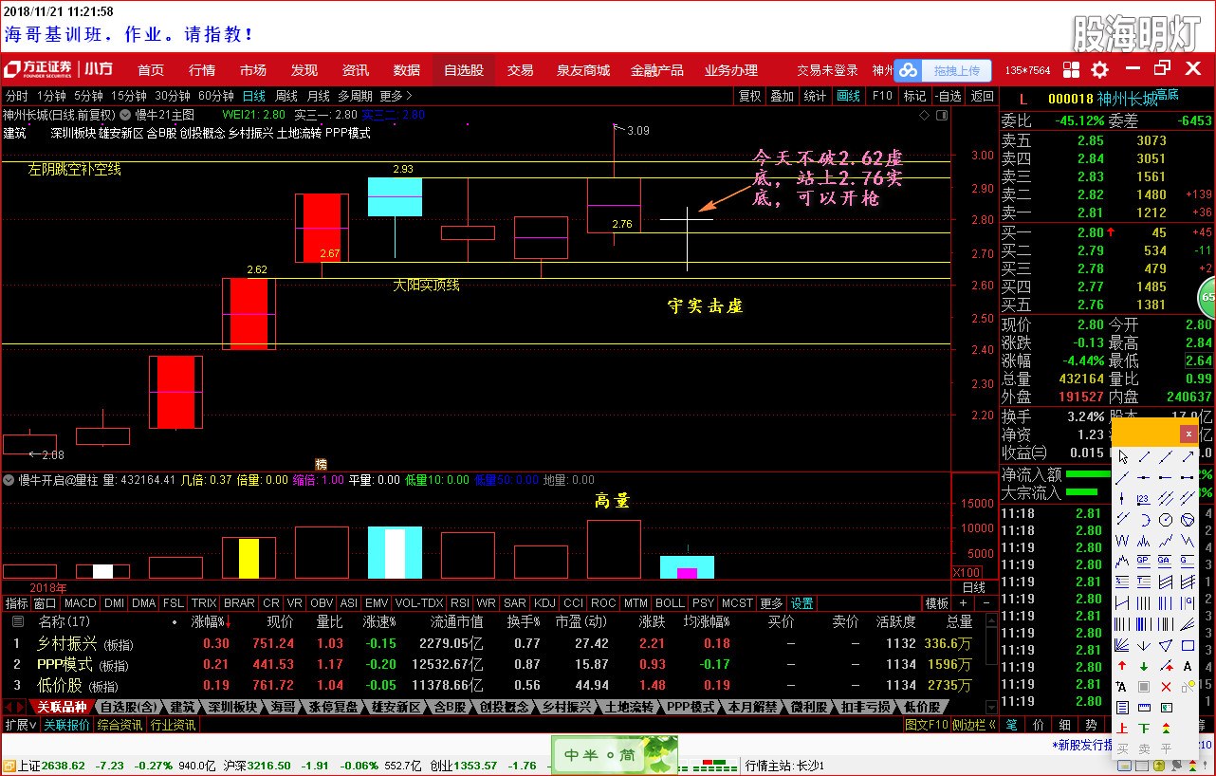
Task: Switch to 60分钟 period
Action: 215,96
